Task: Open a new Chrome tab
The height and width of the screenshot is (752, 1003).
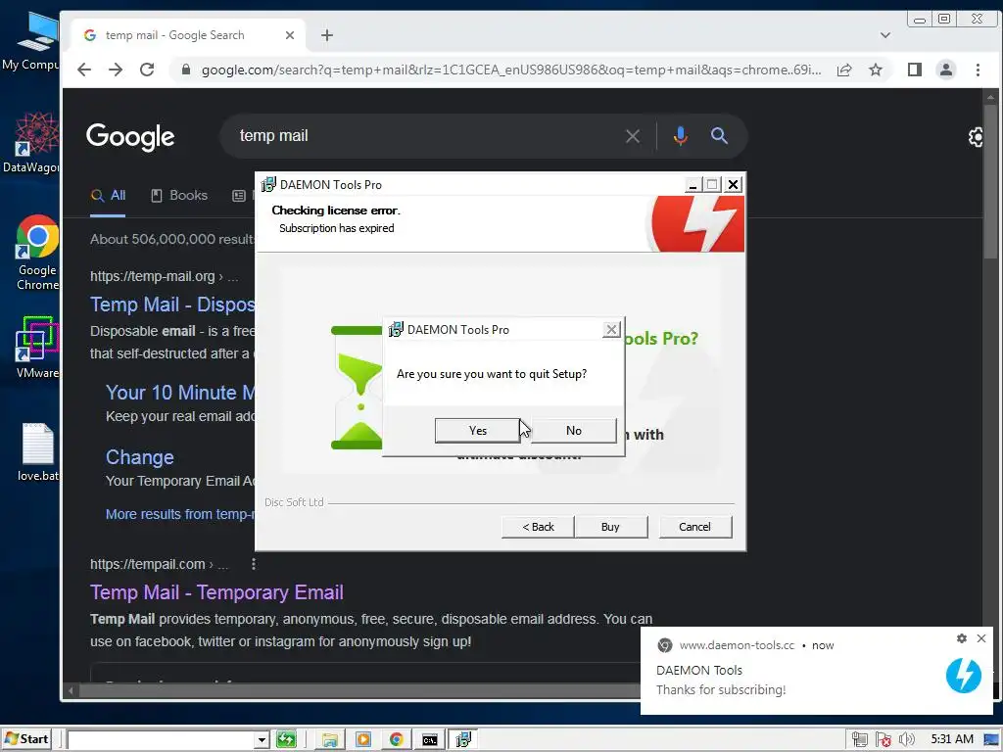Action: (327, 35)
